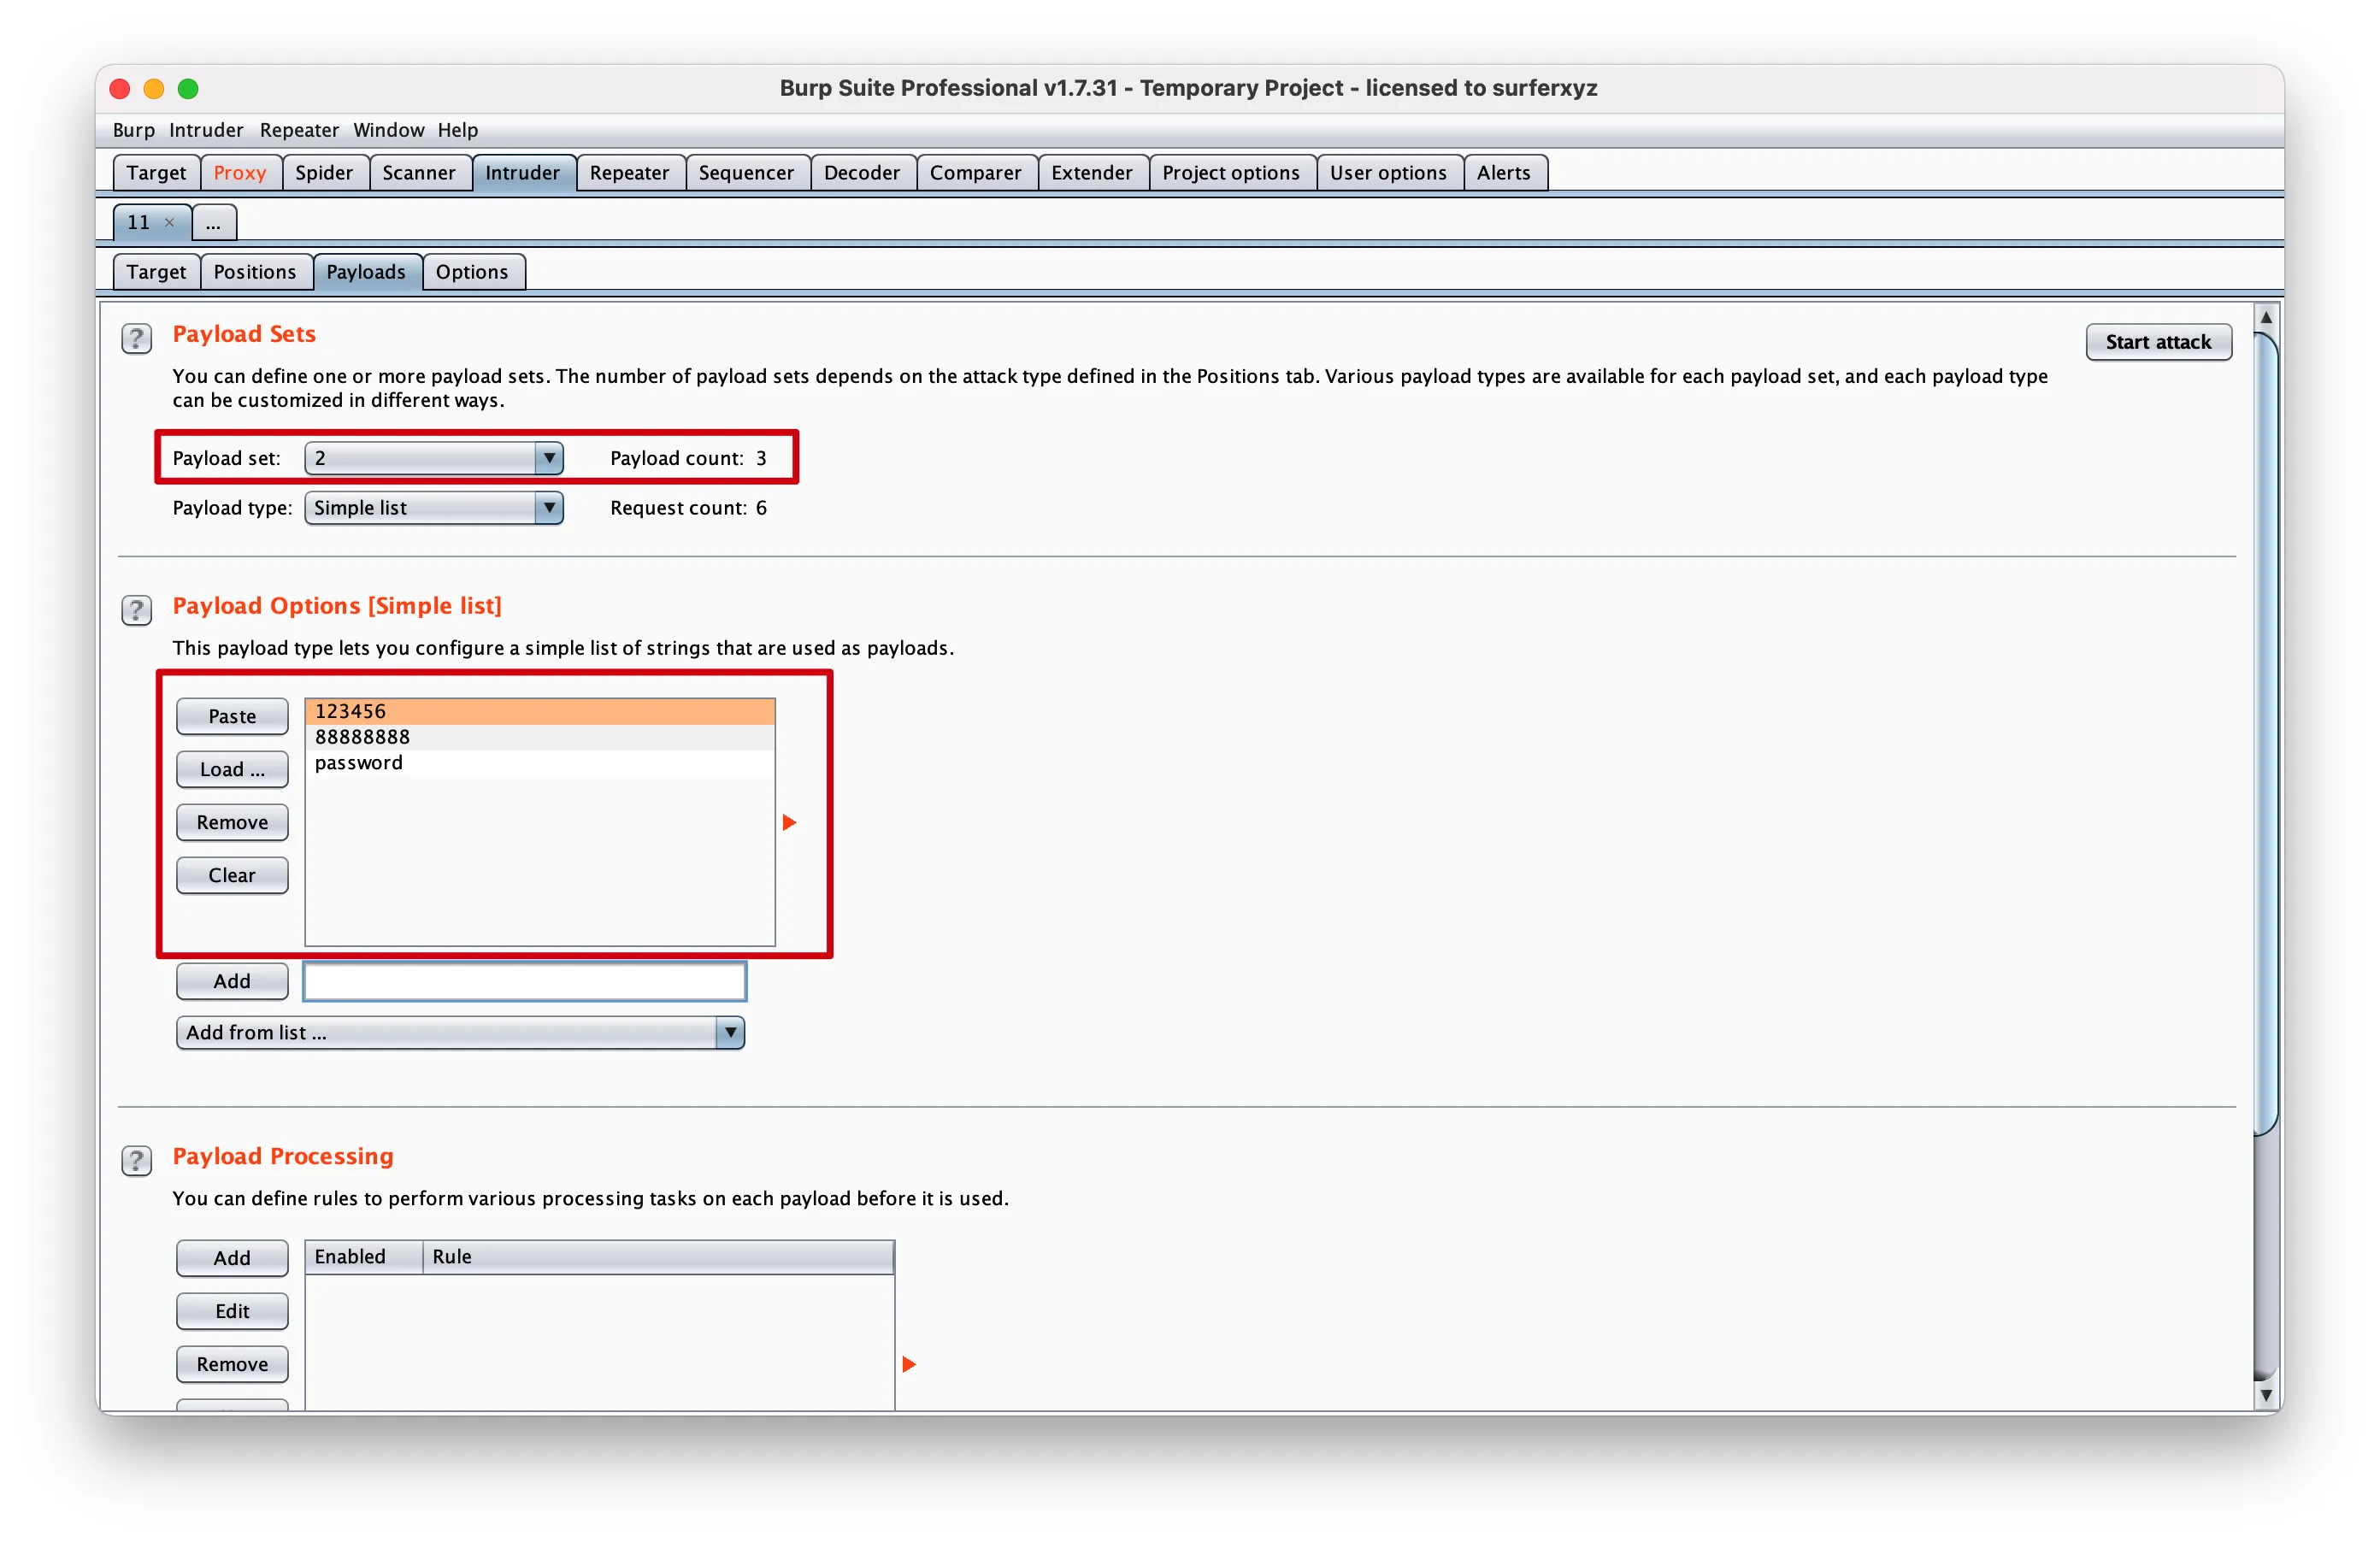Click the orange arrow beside payload list
Screen dimensions: 2380x1542
pos(789,822)
